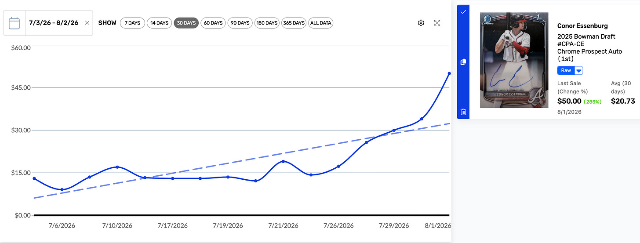Click the 7/19/2026 x-axis label

click(228, 225)
